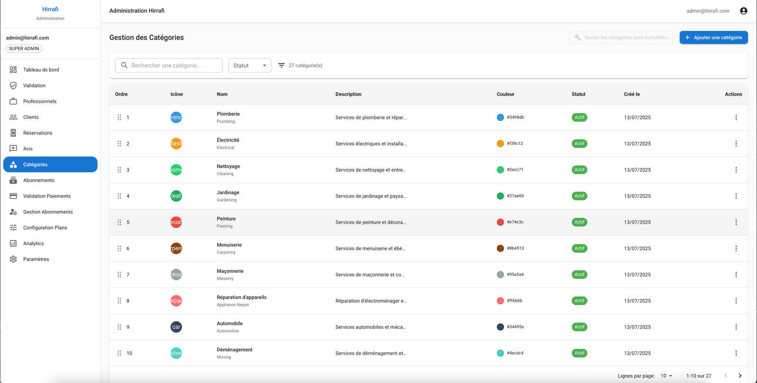Viewport: 757px width, 383px height.
Task: Click the Jardinage leaf category icon
Action: [x=176, y=196]
